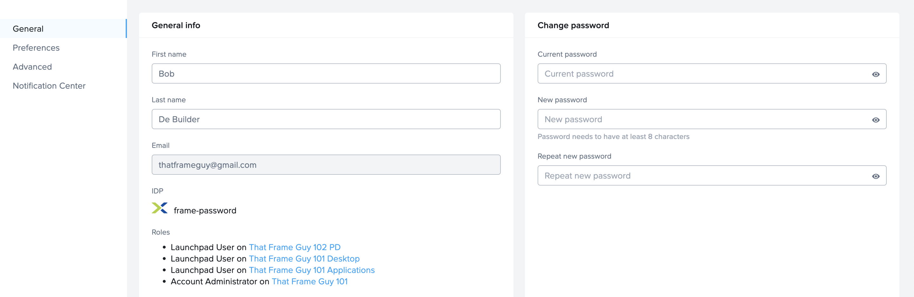
Task: Click the frame-password IDP label
Action: pos(205,211)
